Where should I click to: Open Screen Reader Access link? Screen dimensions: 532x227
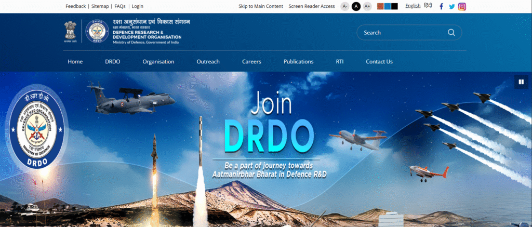point(312,6)
